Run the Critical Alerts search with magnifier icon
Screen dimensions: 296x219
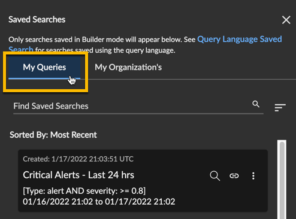coord(215,176)
